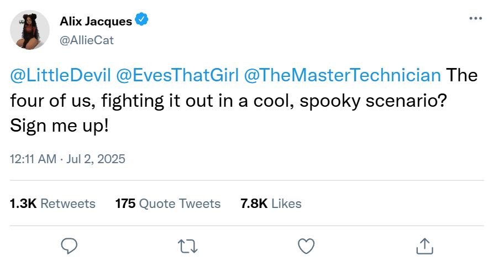
Task: View the 1.3K Retweets list
Action: coord(52,204)
